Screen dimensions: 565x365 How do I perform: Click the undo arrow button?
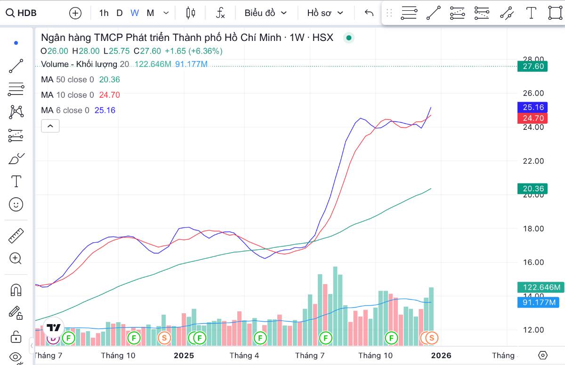coord(369,13)
